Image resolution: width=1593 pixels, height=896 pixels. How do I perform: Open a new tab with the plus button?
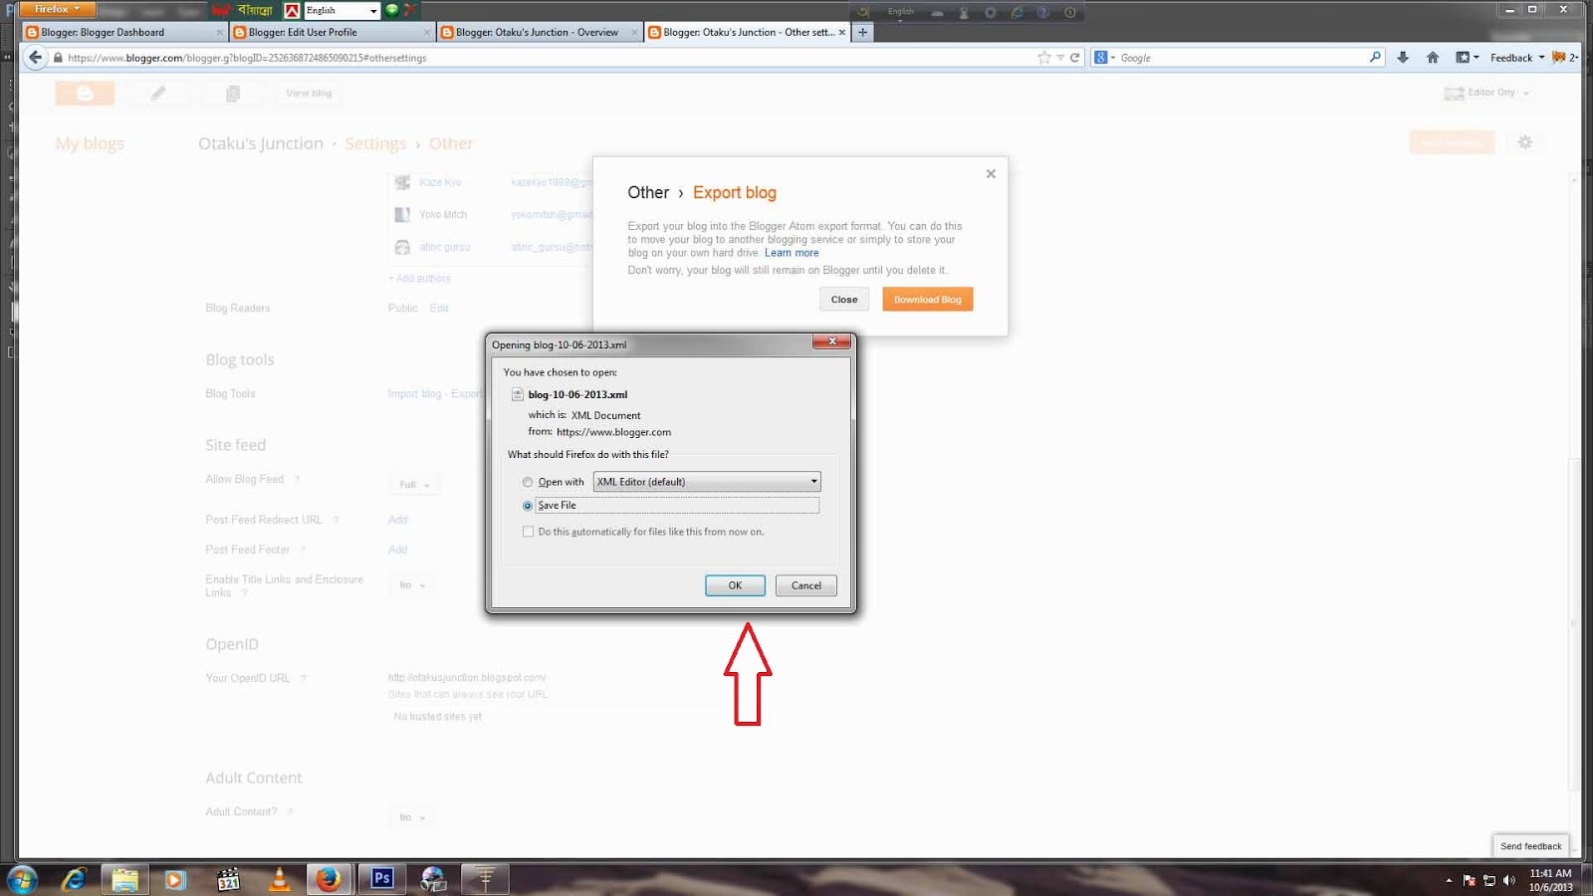tap(863, 32)
